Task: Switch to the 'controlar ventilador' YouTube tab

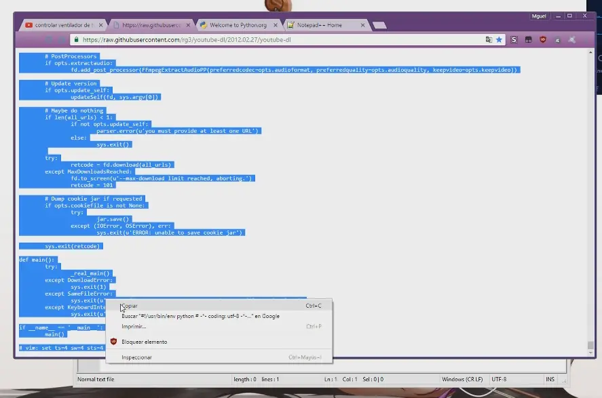Action: click(62, 25)
